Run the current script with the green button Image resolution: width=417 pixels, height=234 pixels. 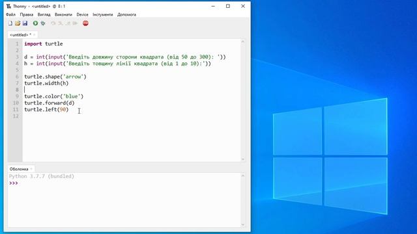35,23
